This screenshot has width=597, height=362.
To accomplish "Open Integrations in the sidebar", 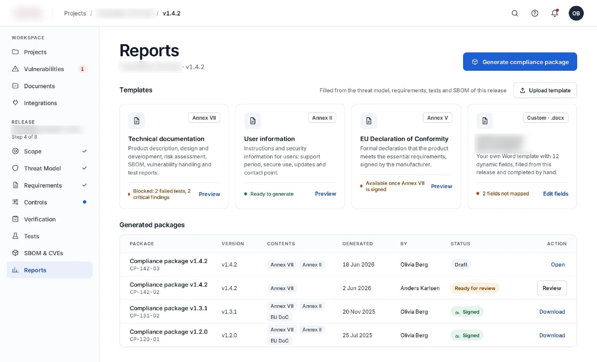I will tap(50, 103).
